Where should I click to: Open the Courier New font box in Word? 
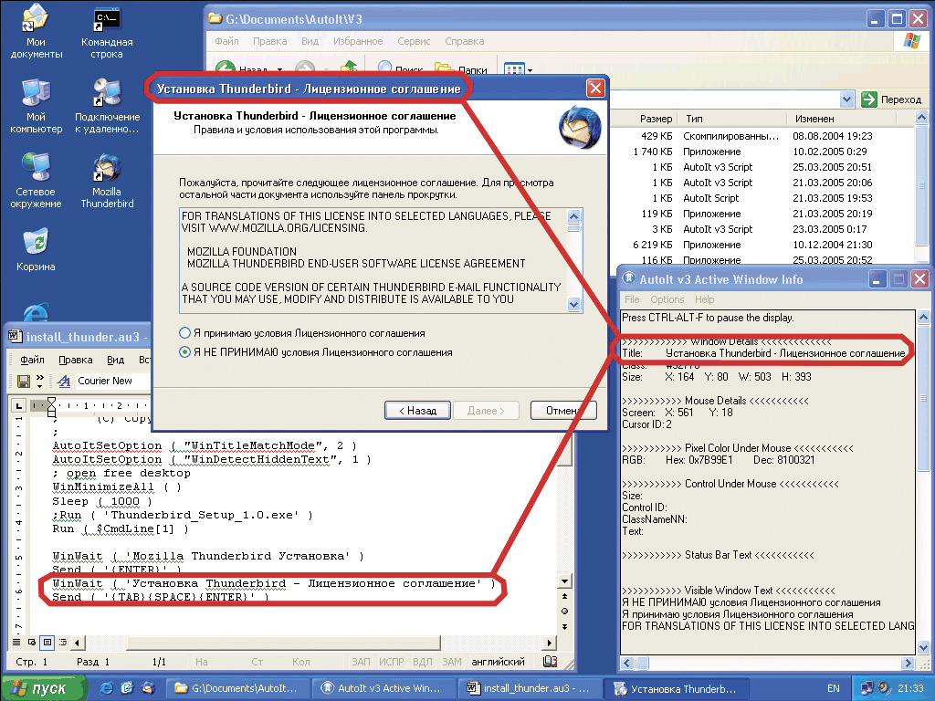click(x=112, y=381)
